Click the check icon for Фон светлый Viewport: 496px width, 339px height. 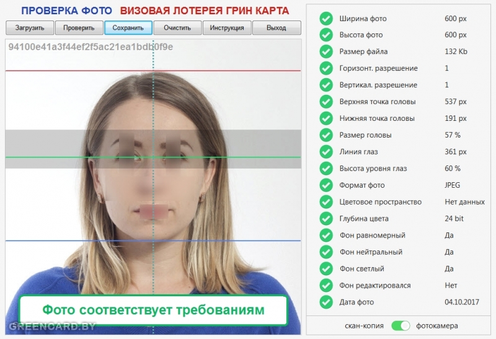point(326,269)
